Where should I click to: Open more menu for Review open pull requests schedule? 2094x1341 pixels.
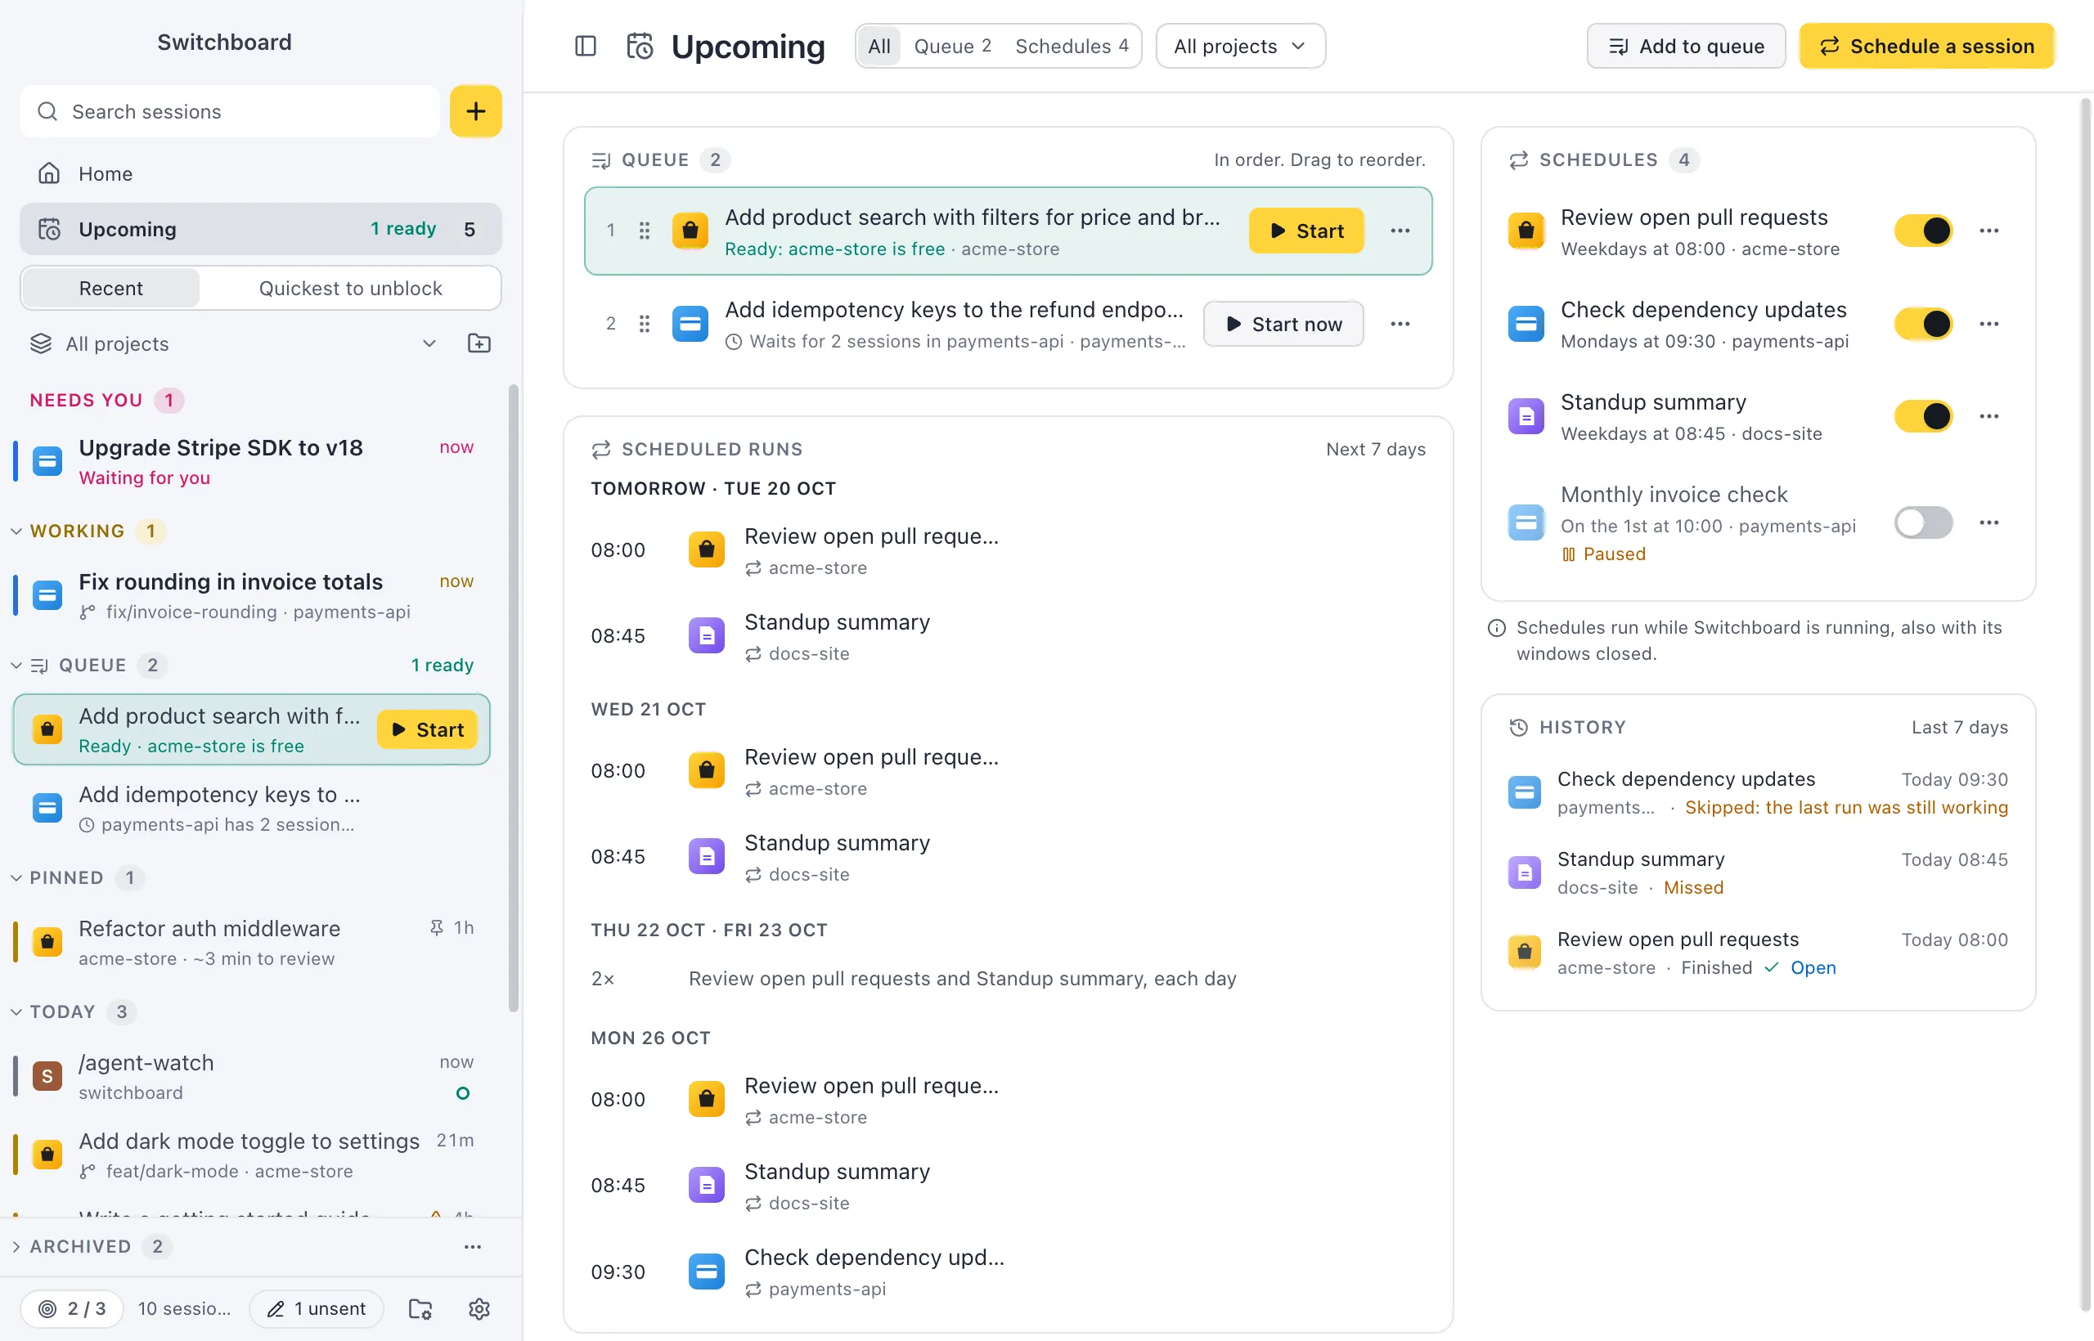tap(1988, 231)
